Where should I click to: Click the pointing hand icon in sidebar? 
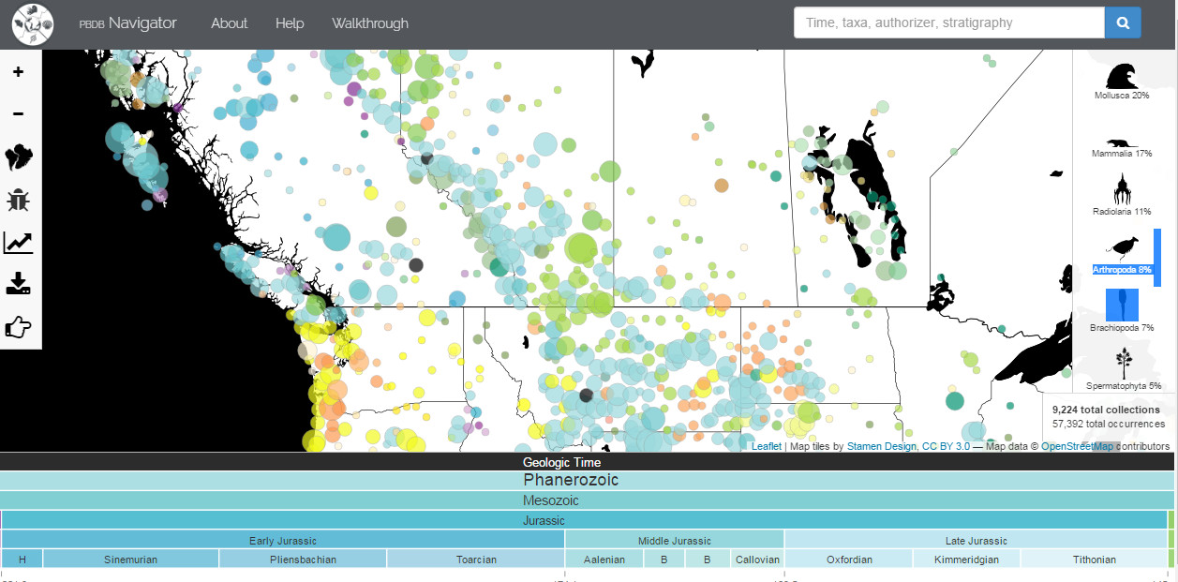click(19, 326)
